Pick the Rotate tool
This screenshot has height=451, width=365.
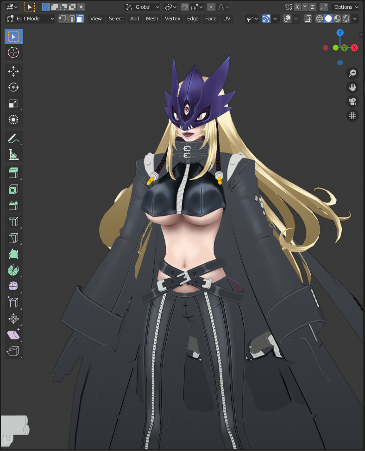[x=13, y=87]
